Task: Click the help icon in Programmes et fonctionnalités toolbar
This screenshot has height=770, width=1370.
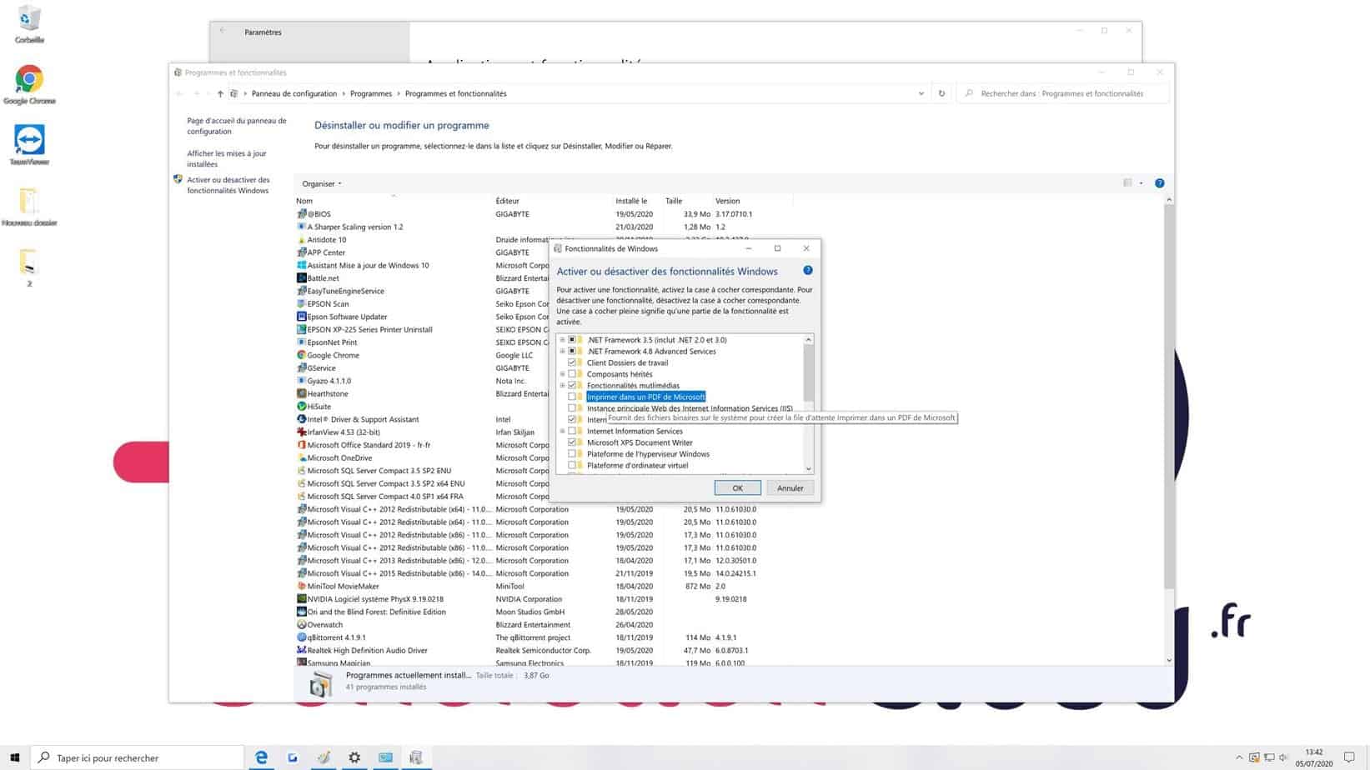Action: click(x=1159, y=183)
